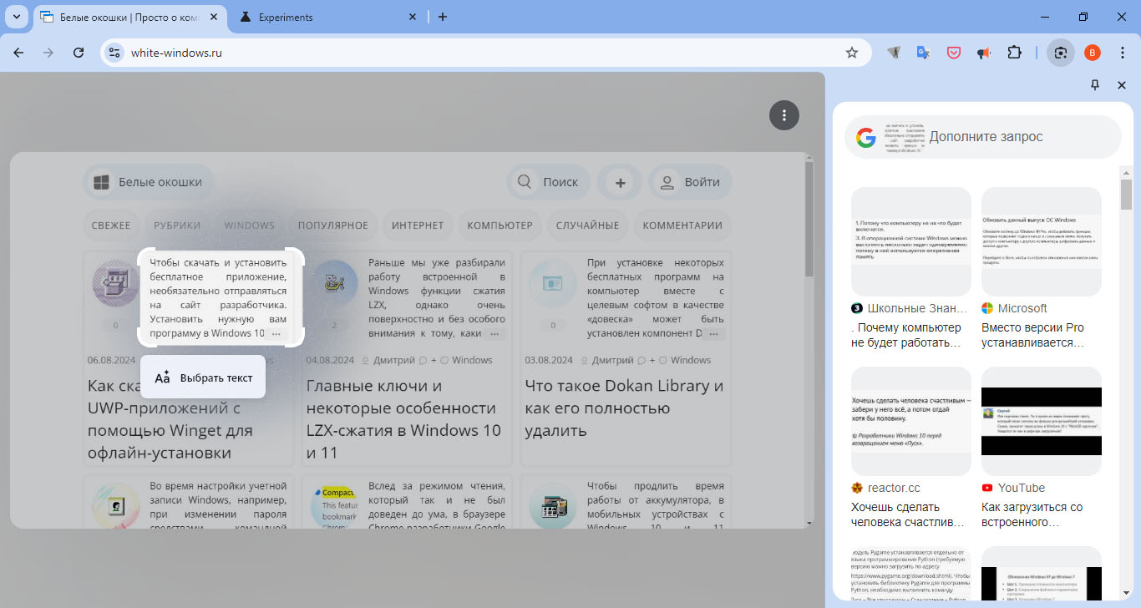This screenshot has width=1141, height=608.
Task: Select the ИНТЕРНЕТ navigation tab
Action: [x=418, y=225]
